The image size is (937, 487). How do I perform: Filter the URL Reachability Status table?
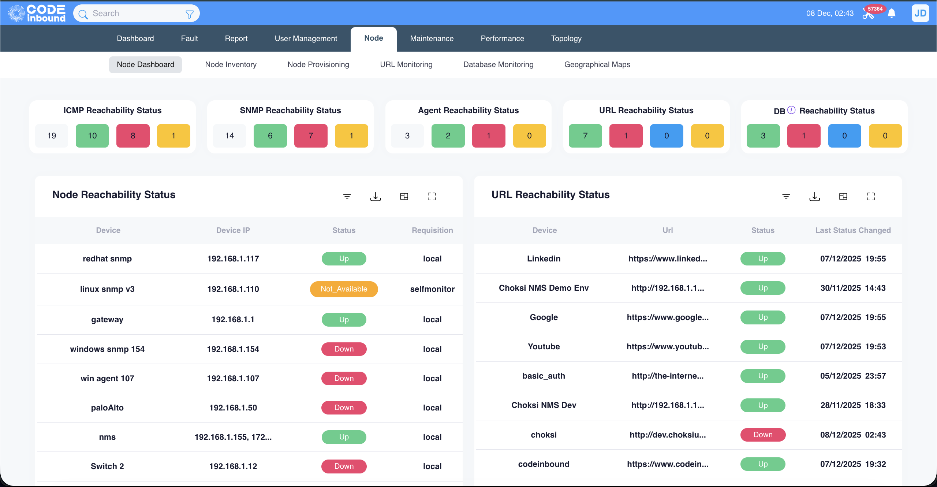coord(786,196)
